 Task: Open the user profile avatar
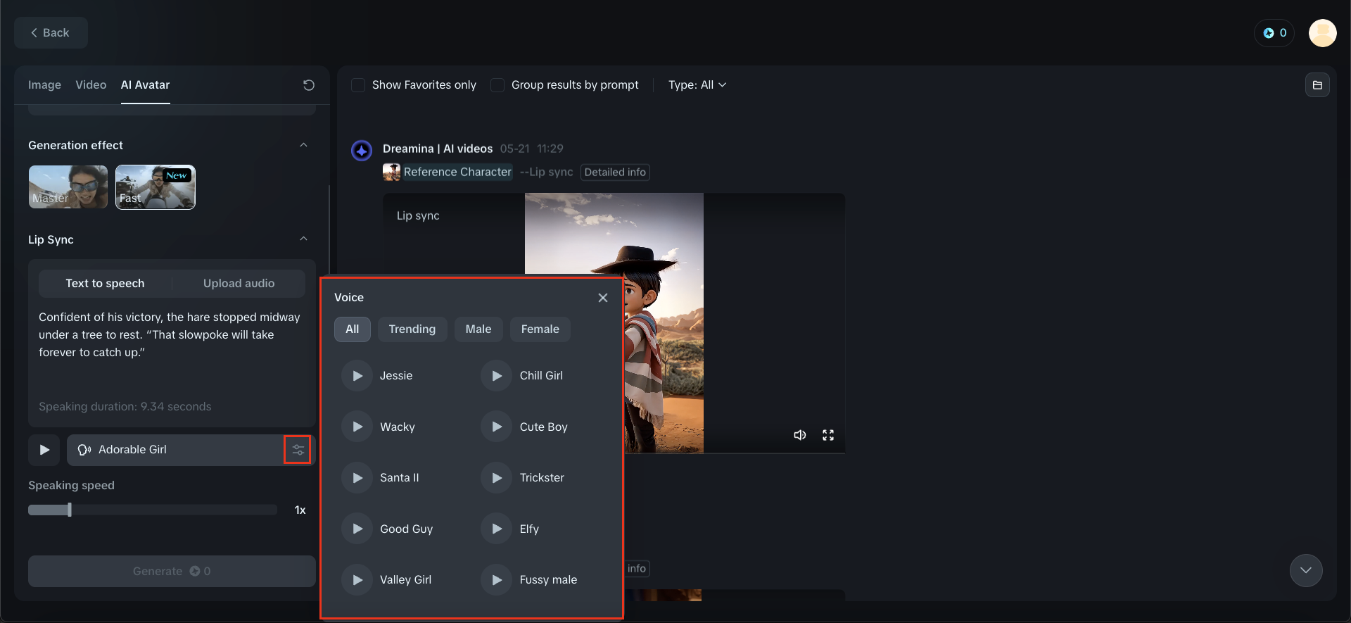[1323, 33]
